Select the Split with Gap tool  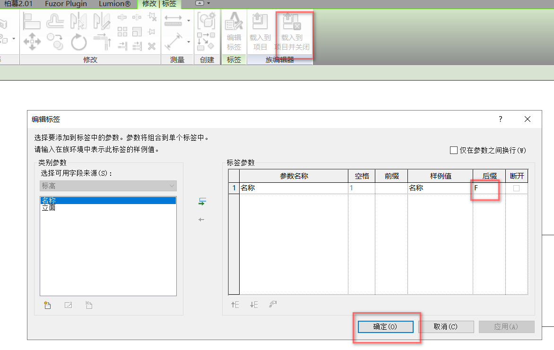pos(137,17)
